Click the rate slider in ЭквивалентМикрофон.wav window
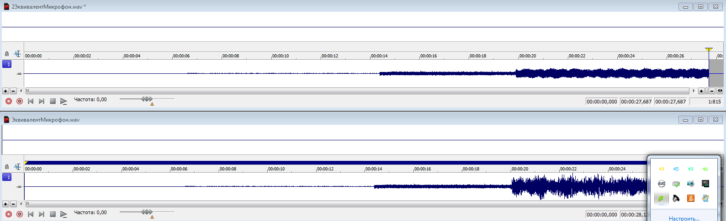The height and width of the screenshot is (221, 726). [x=147, y=212]
